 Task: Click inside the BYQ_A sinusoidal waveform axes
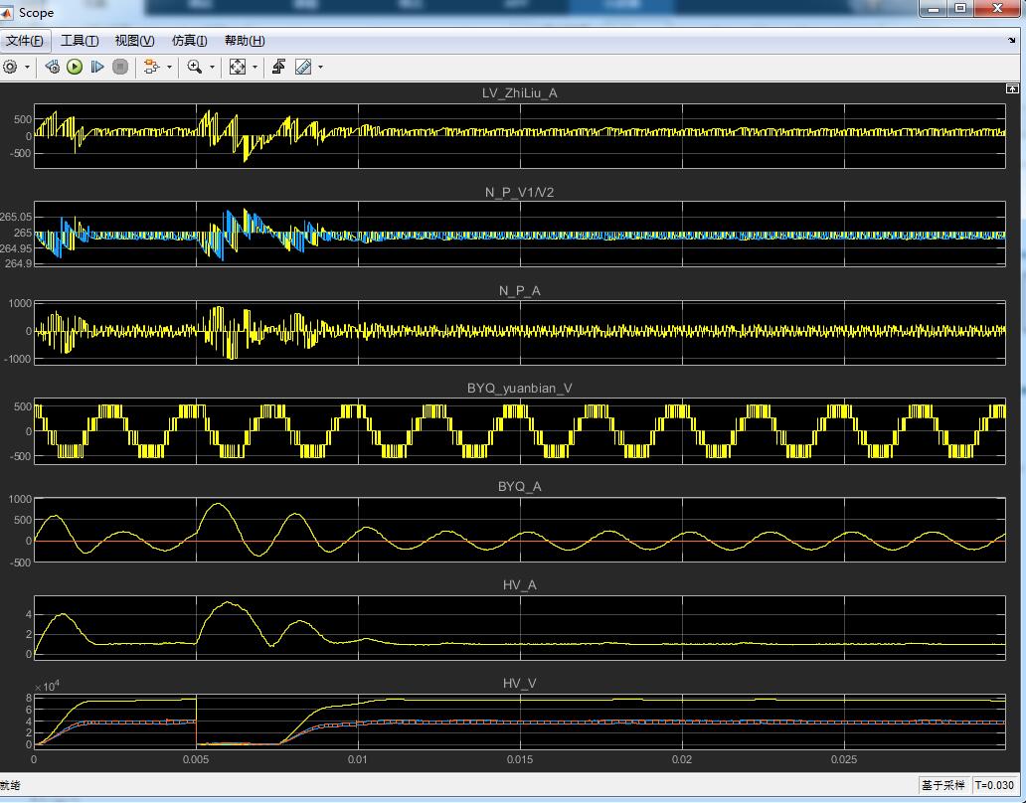pyautogui.click(x=520, y=530)
